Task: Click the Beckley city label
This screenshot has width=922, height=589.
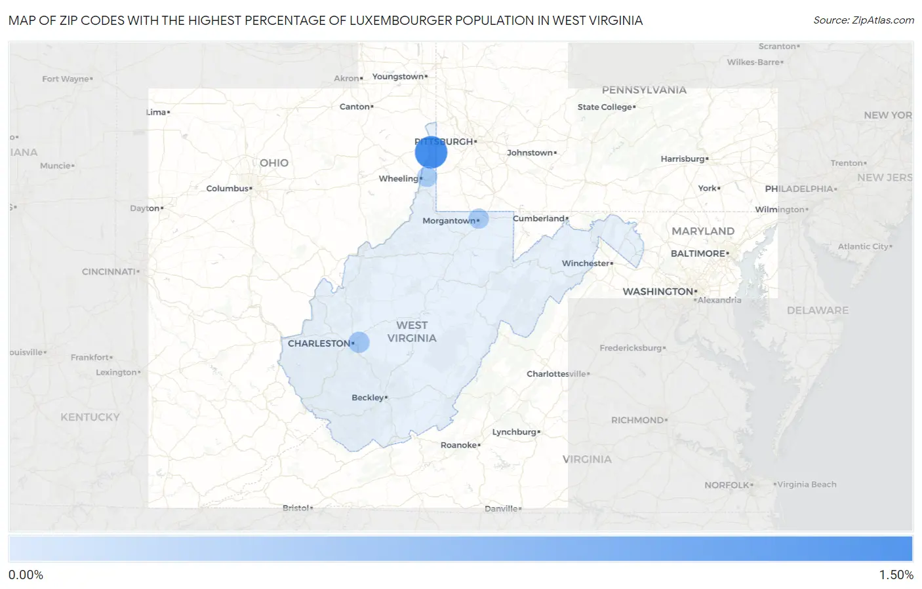Action: tap(367, 398)
